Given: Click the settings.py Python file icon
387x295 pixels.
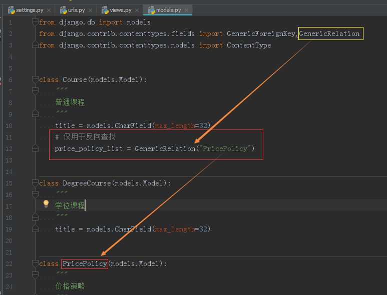Looking at the screenshot, I should tap(12, 10).
